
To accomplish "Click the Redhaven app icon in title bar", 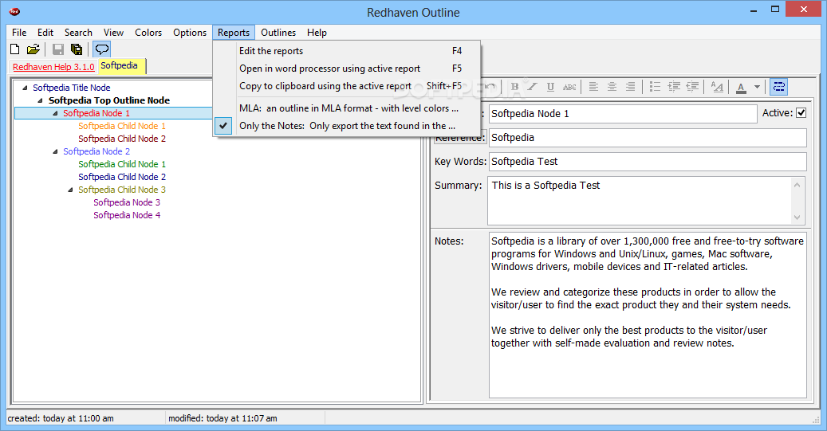I will coord(15,11).
